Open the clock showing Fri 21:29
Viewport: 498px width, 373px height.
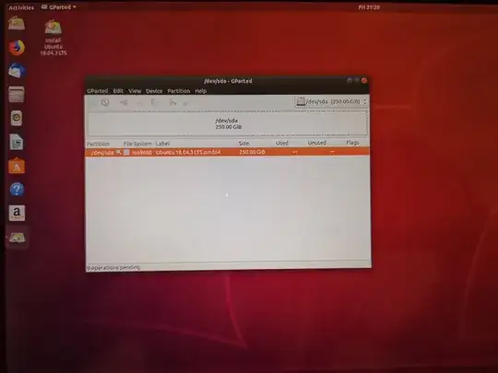pyautogui.click(x=369, y=7)
